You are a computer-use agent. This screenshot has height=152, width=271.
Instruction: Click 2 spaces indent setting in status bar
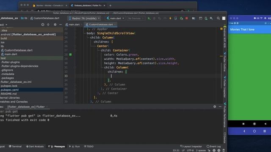tap(201, 150)
